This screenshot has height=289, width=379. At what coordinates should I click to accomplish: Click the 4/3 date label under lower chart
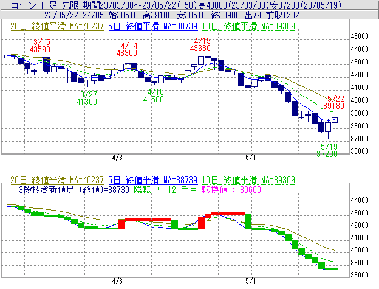pyautogui.click(x=117, y=281)
